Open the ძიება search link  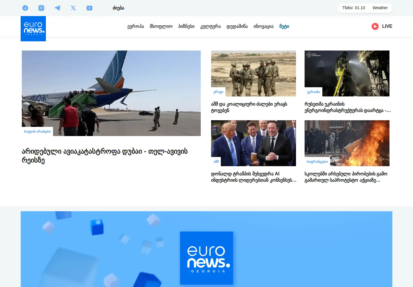[x=118, y=8]
